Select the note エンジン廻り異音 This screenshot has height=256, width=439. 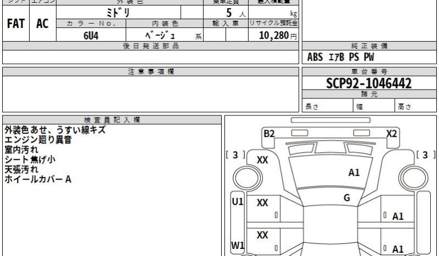point(38,140)
